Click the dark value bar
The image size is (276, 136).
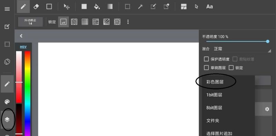19,120
